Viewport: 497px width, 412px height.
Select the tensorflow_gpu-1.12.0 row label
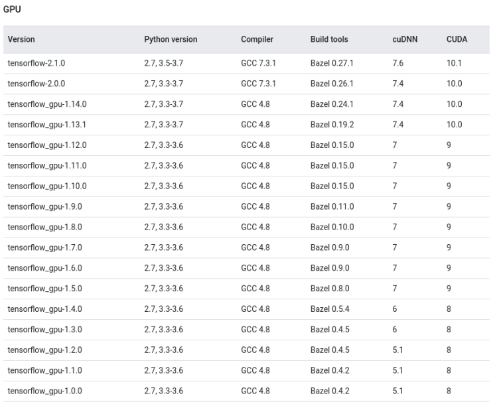pos(47,145)
